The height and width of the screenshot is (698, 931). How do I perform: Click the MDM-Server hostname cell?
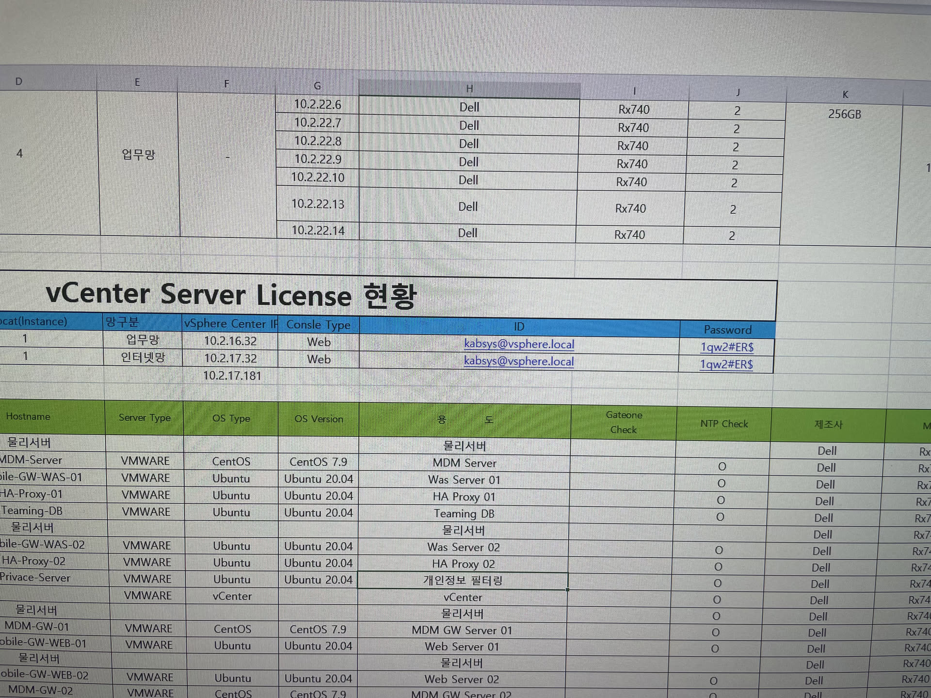[31, 460]
